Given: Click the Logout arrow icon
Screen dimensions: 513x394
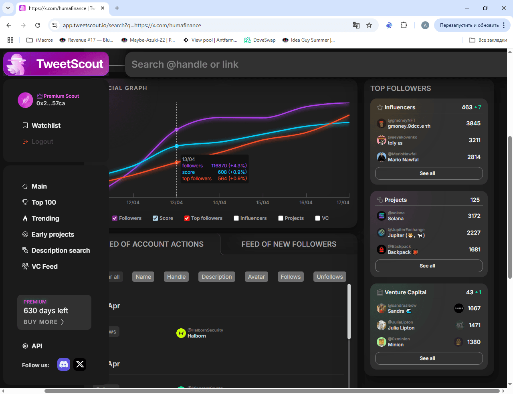Looking at the screenshot, I should click(25, 141).
